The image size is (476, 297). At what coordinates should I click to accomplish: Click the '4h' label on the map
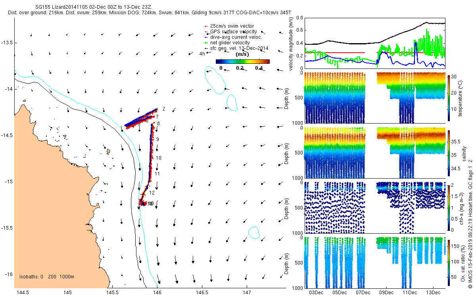[202, 54]
